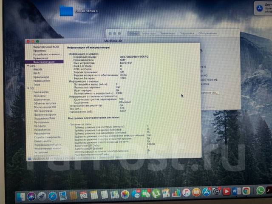Viewport: 272px width, 204px height.
Task: Switch to Обслуживание tab in About This Mac
Action: [207, 33]
